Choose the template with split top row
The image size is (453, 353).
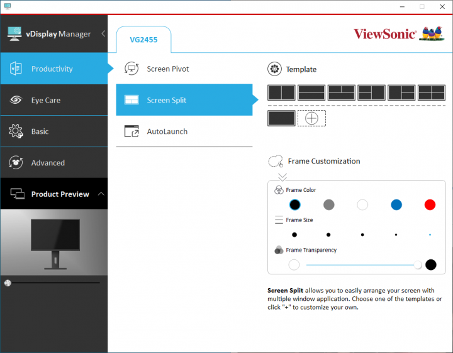tap(342, 92)
